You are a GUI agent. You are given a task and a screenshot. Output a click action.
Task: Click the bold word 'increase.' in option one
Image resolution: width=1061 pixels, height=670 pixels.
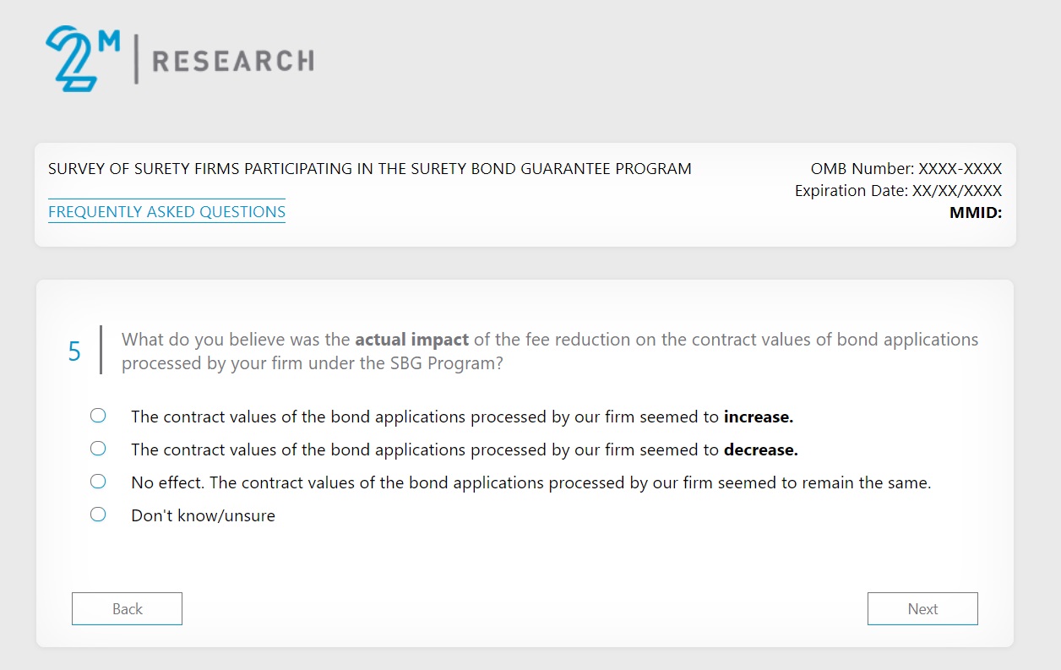coord(758,417)
